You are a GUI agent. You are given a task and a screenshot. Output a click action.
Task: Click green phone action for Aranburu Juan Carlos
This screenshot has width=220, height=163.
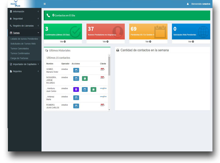93,89
